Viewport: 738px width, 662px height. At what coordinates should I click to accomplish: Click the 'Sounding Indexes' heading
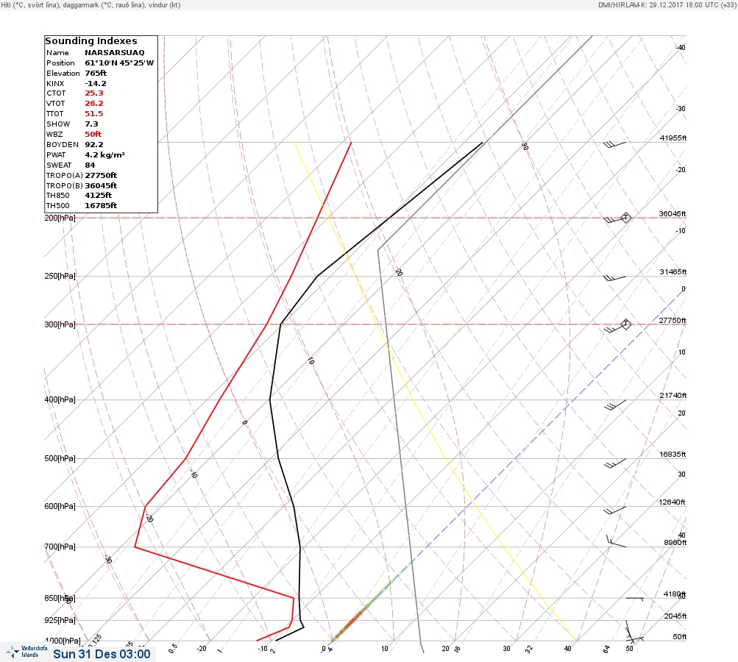91,41
